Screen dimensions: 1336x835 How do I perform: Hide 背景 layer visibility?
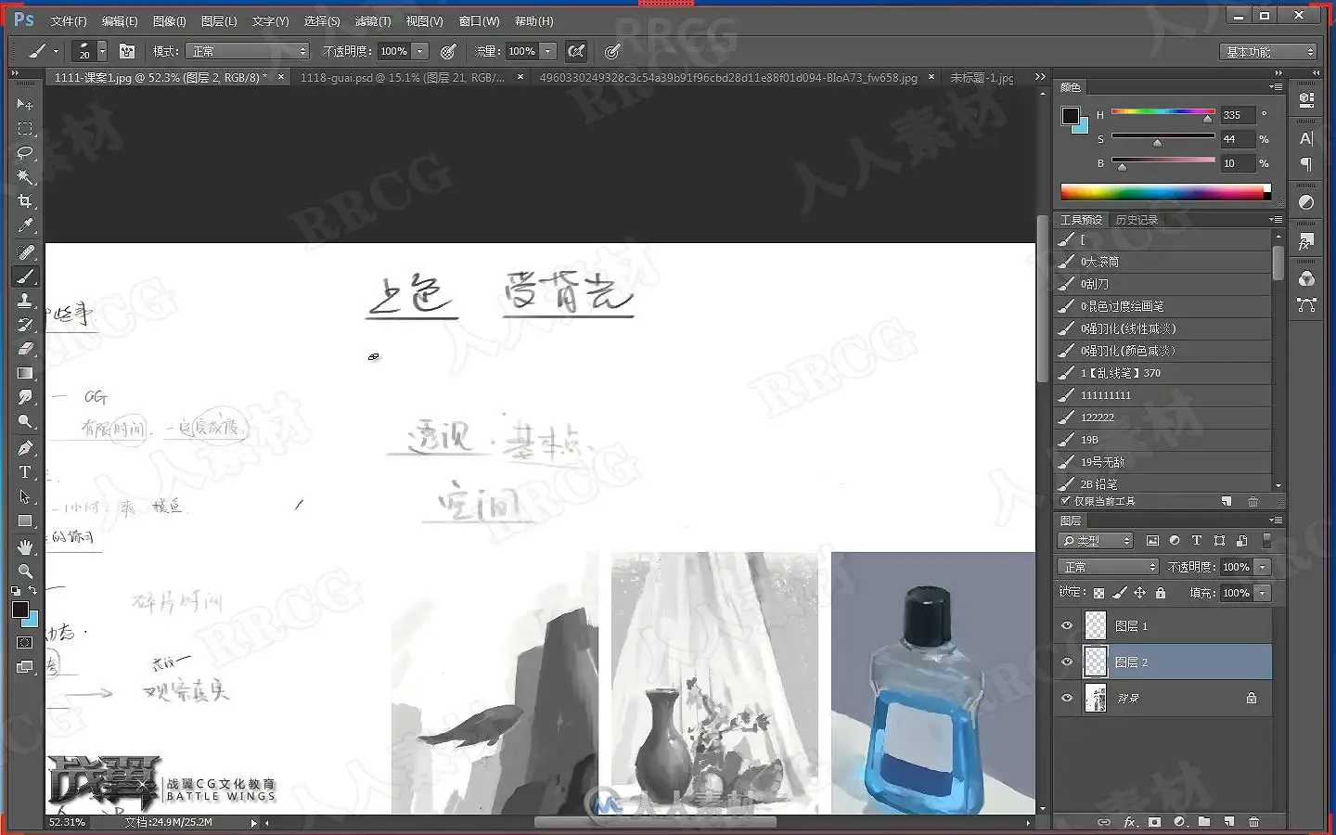click(x=1067, y=698)
